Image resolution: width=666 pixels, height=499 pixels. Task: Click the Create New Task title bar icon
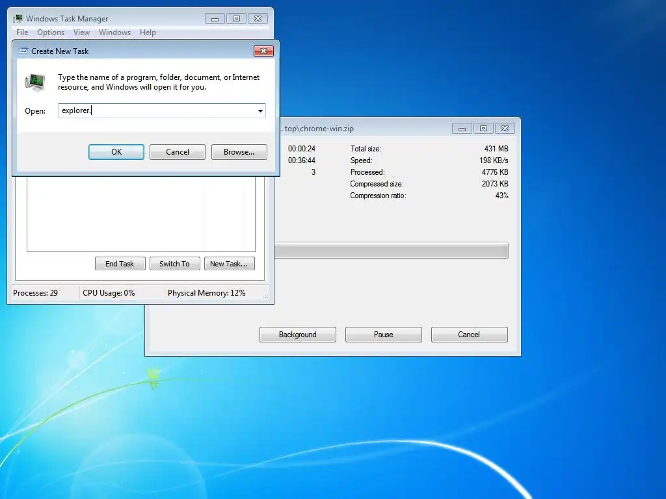[23, 51]
